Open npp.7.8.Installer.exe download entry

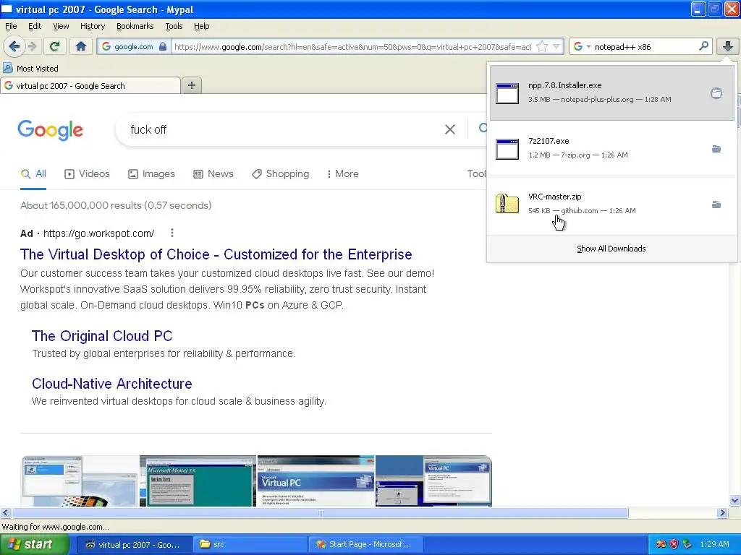pos(612,92)
